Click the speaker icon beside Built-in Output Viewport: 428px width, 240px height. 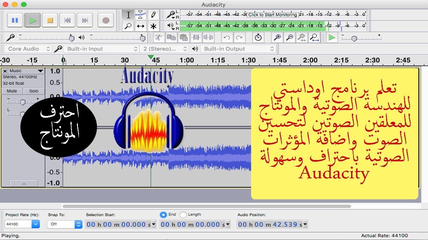pyautogui.click(x=195, y=49)
